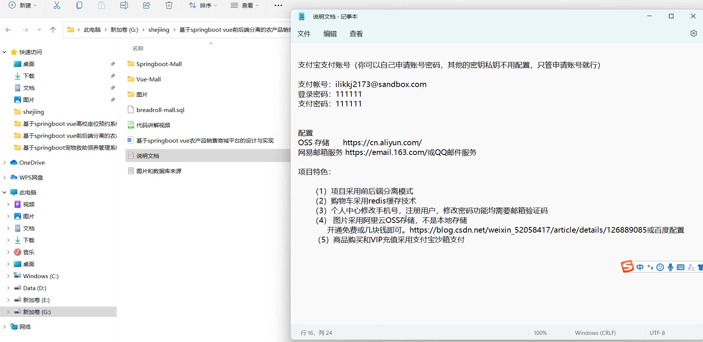Screen dimensions: 703x342
Task: Expand the OneDrive tree node
Action: pyautogui.click(x=4, y=162)
